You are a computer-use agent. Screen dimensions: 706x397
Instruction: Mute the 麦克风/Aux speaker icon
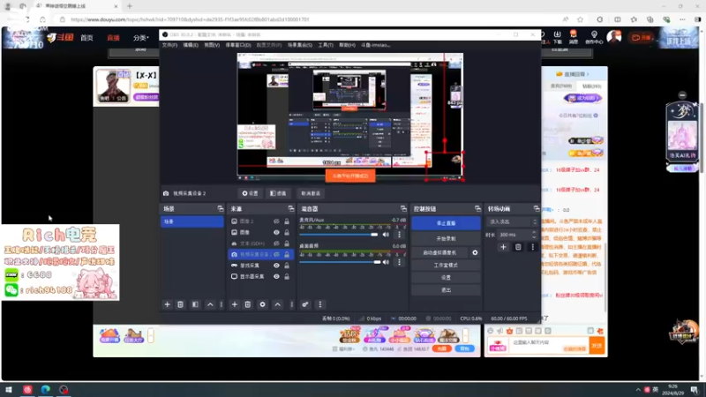[386, 235]
